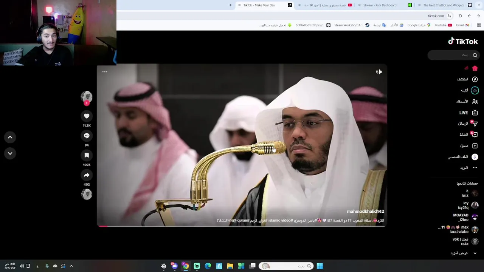
Task: Open mahmodkhalid142 username on the video
Action: pyautogui.click(x=365, y=212)
